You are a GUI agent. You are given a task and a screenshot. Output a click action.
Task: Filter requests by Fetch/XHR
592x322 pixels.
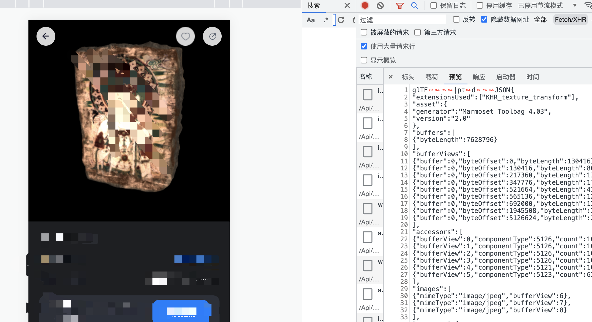[x=571, y=20]
